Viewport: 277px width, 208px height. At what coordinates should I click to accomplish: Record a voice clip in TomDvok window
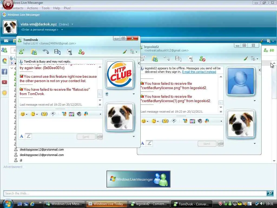tap(53, 114)
